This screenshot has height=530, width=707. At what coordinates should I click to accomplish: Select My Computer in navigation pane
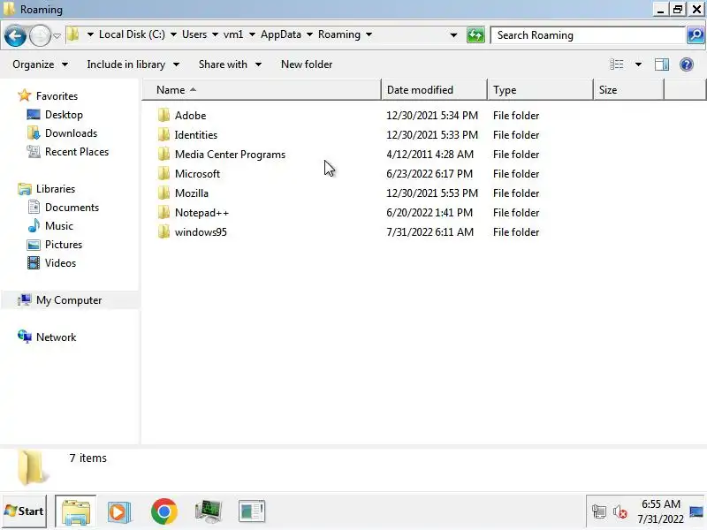[x=69, y=300]
